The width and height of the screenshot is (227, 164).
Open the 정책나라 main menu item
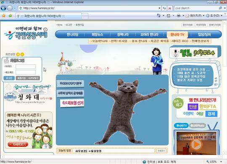coord(123,35)
